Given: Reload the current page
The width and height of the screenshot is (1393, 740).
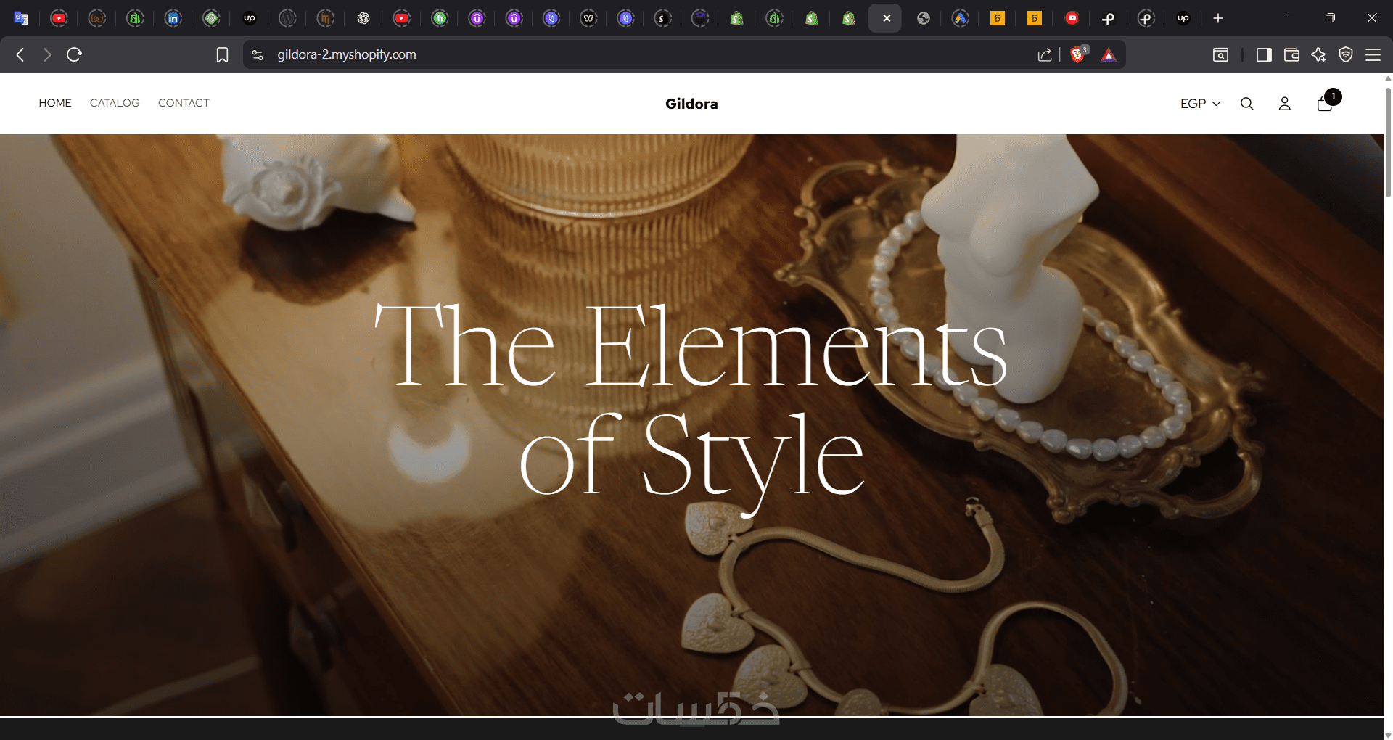Looking at the screenshot, I should click(74, 54).
